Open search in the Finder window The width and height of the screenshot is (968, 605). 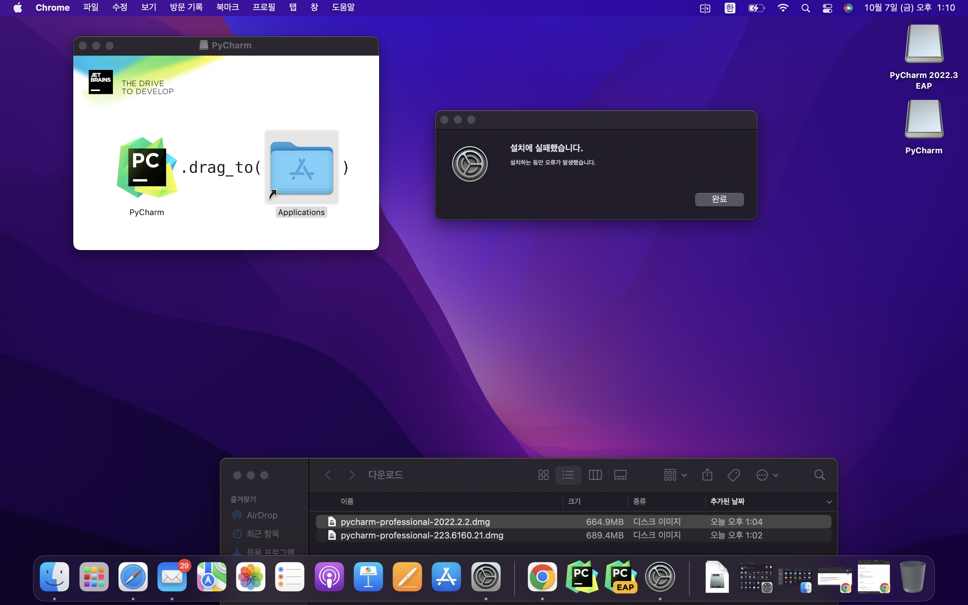click(819, 475)
